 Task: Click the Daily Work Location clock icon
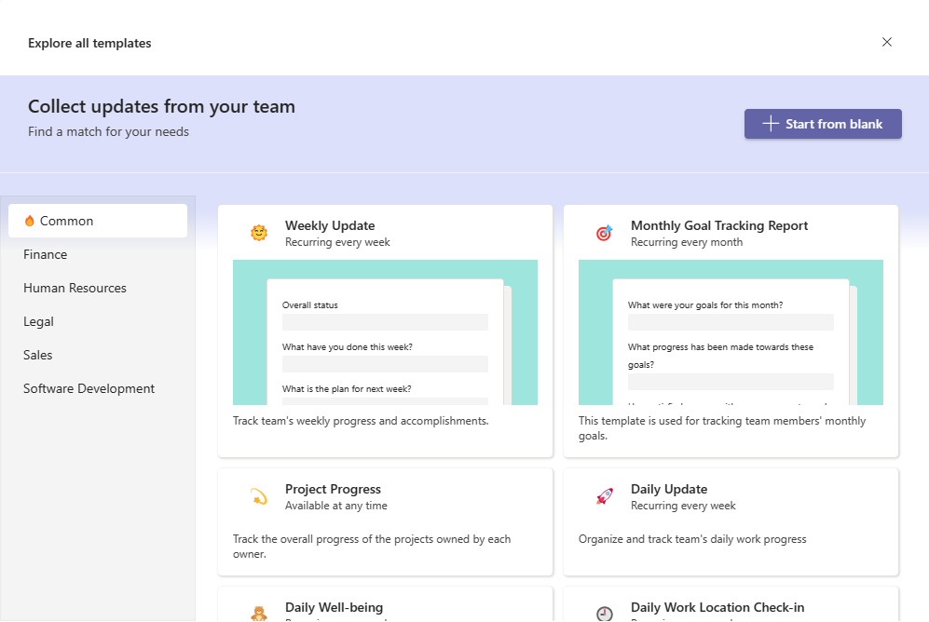click(605, 613)
